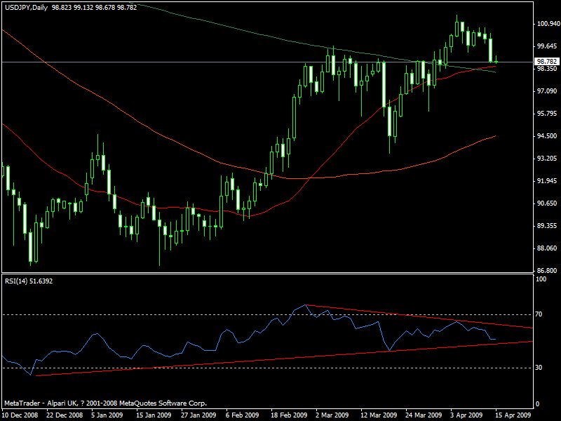Click the RSI 70 level label

click(539, 314)
